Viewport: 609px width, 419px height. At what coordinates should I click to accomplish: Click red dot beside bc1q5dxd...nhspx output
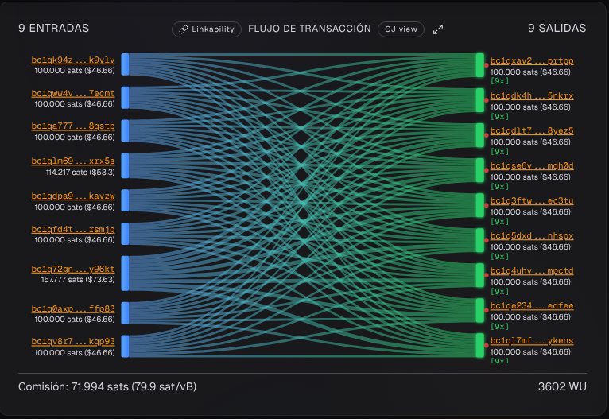pos(487,240)
